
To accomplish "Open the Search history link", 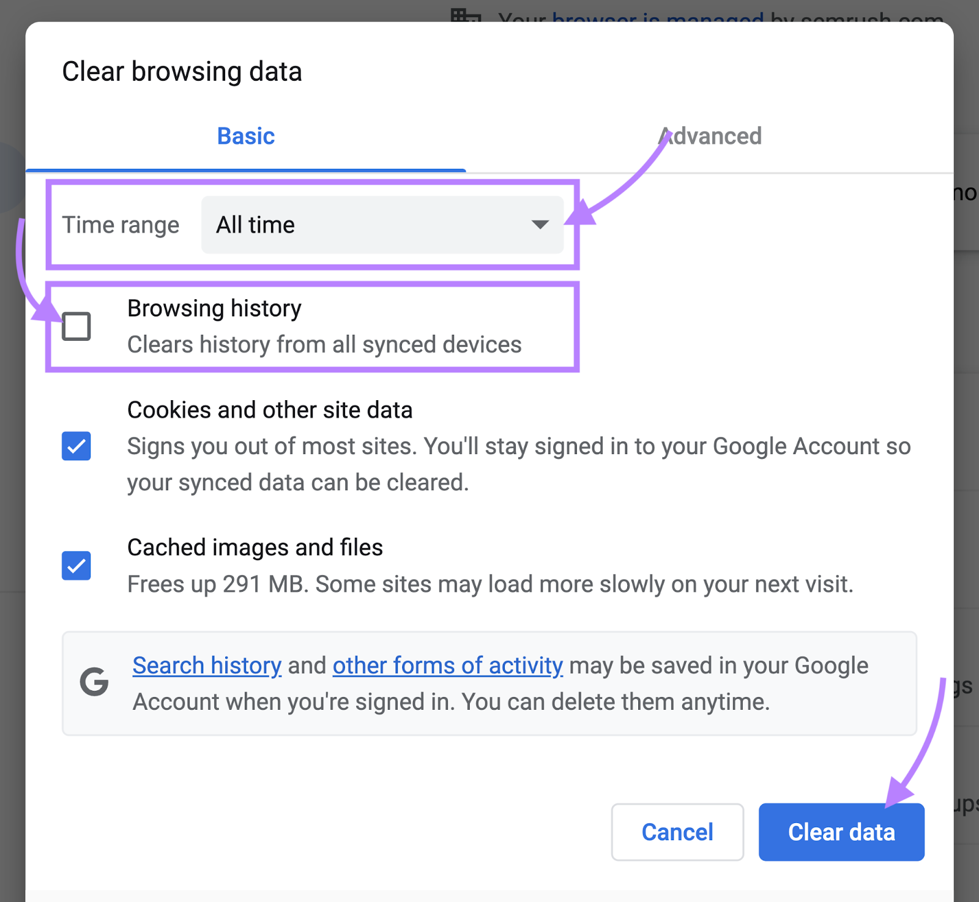I will tap(206, 665).
